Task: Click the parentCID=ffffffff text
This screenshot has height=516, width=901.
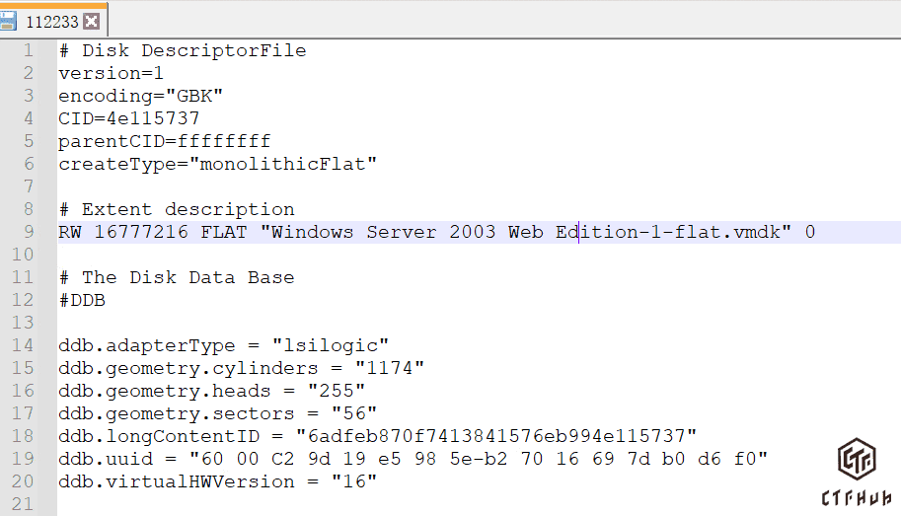Action: coord(164,141)
